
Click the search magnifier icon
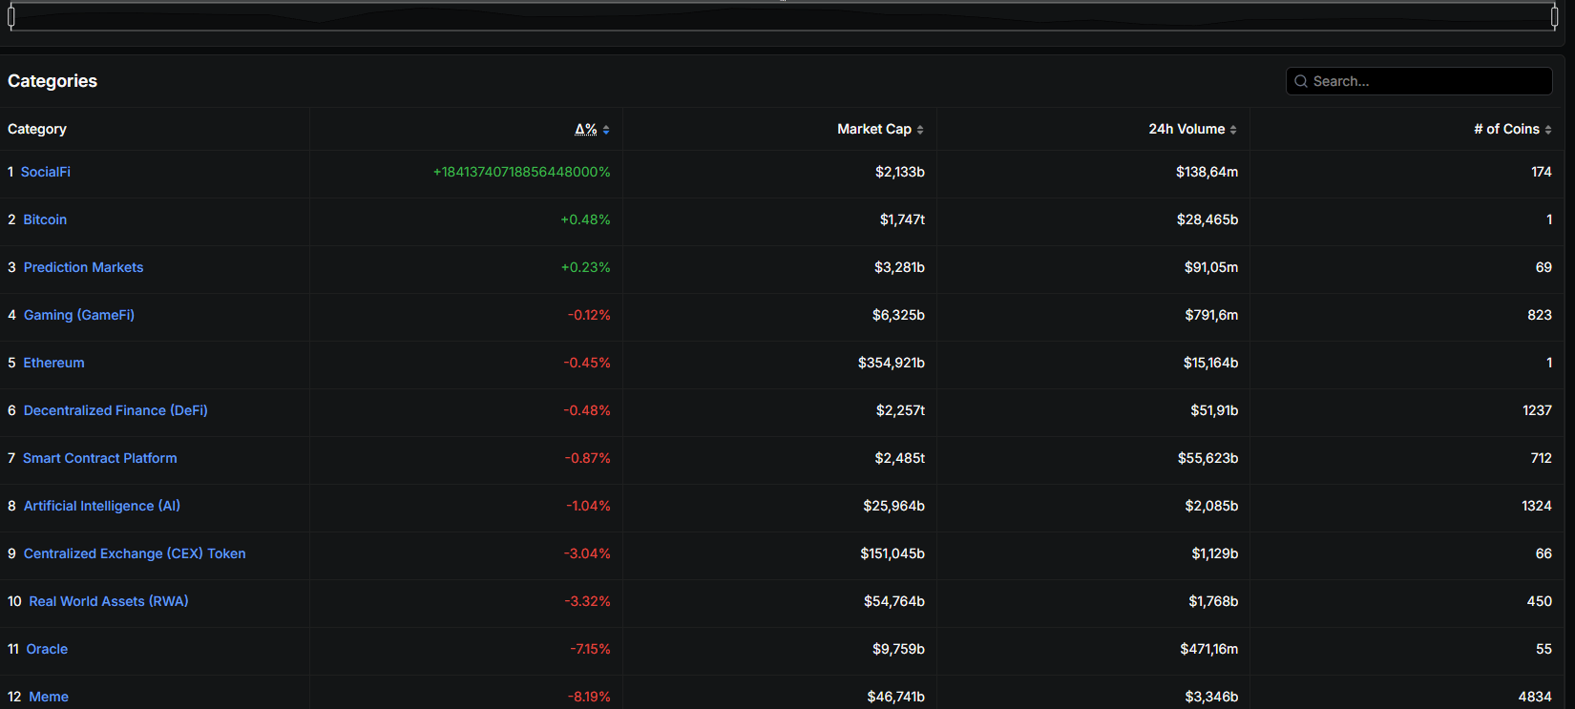(x=1300, y=81)
